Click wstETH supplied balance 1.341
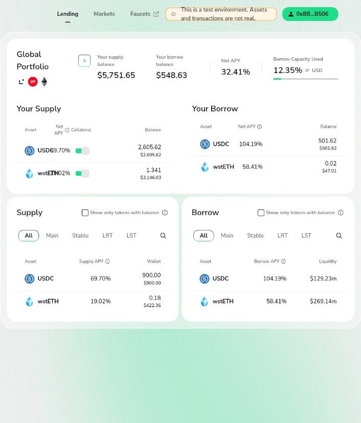The width and height of the screenshot is (361, 423). coord(153,170)
